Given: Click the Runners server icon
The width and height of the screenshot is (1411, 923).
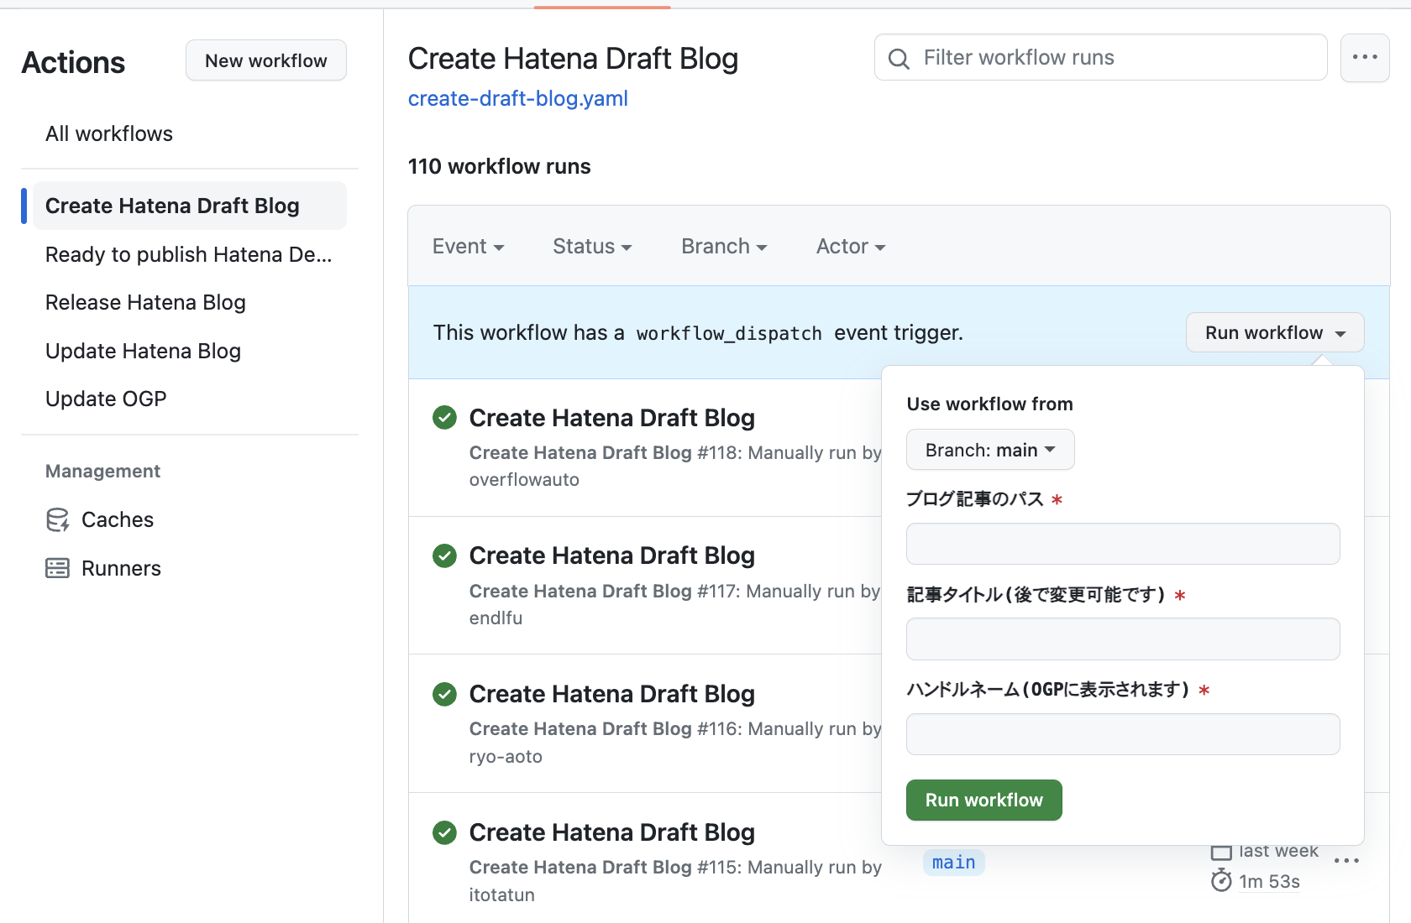Looking at the screenshot, I should (x=57, y=568).
